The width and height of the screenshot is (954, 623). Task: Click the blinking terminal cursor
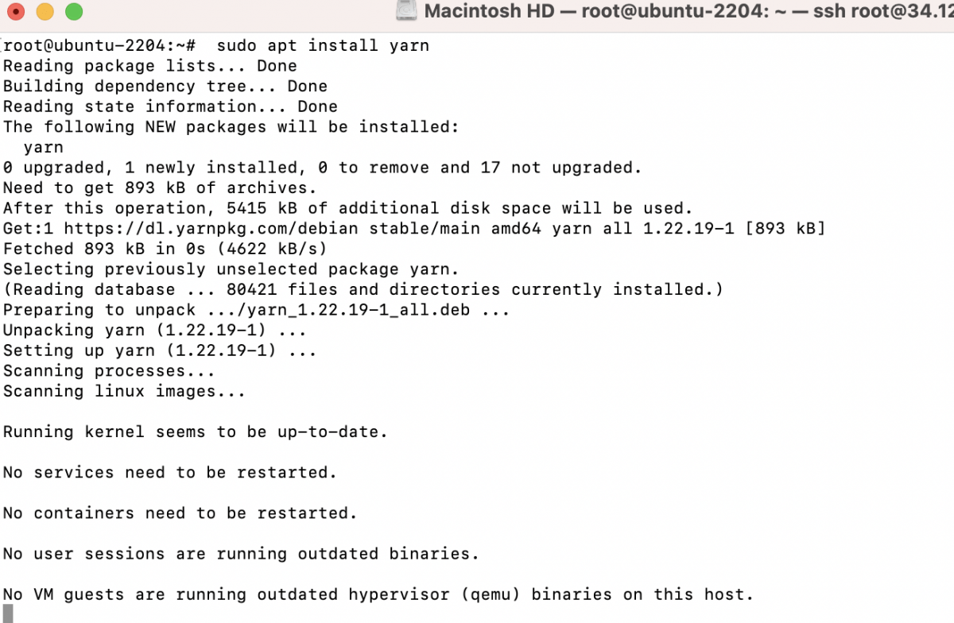pos(8,612)
